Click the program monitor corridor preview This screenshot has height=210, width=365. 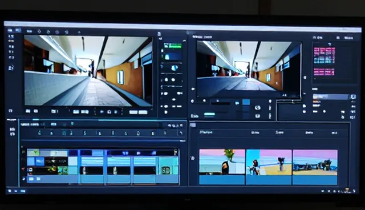[x=249, y=69]
